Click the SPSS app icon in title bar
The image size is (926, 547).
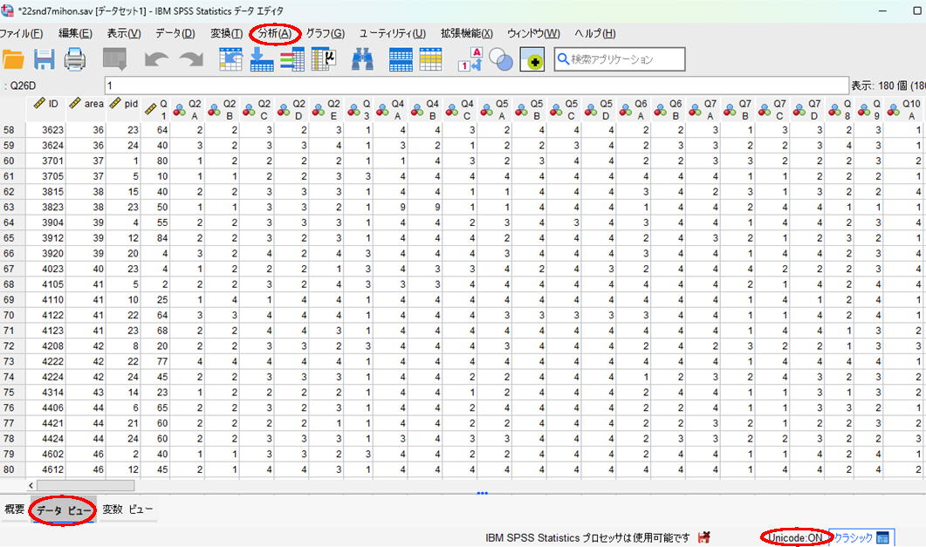click(7, 10)
